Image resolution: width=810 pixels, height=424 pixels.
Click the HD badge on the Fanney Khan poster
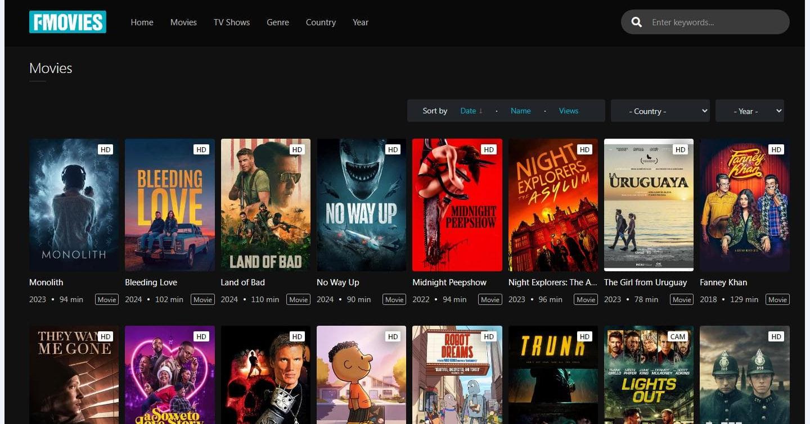click(776, 149)
